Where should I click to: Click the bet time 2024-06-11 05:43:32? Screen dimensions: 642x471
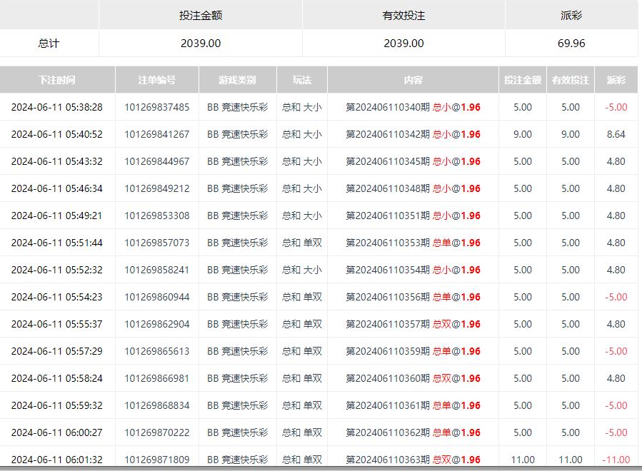pos(57,161)
